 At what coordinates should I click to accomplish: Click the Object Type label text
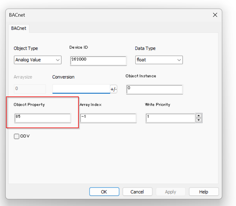[x=26, y=48]
